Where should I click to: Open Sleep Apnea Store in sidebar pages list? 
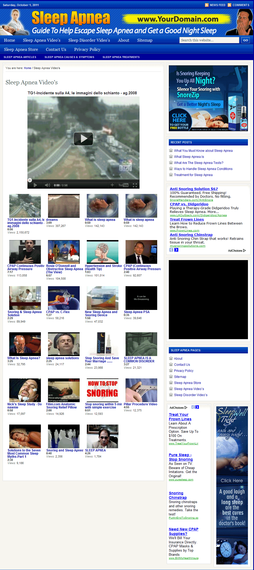187,383
